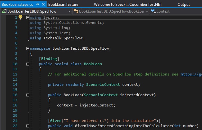
Task: Close the BookLoan.steps.cs tab
Action: [43, 5]
